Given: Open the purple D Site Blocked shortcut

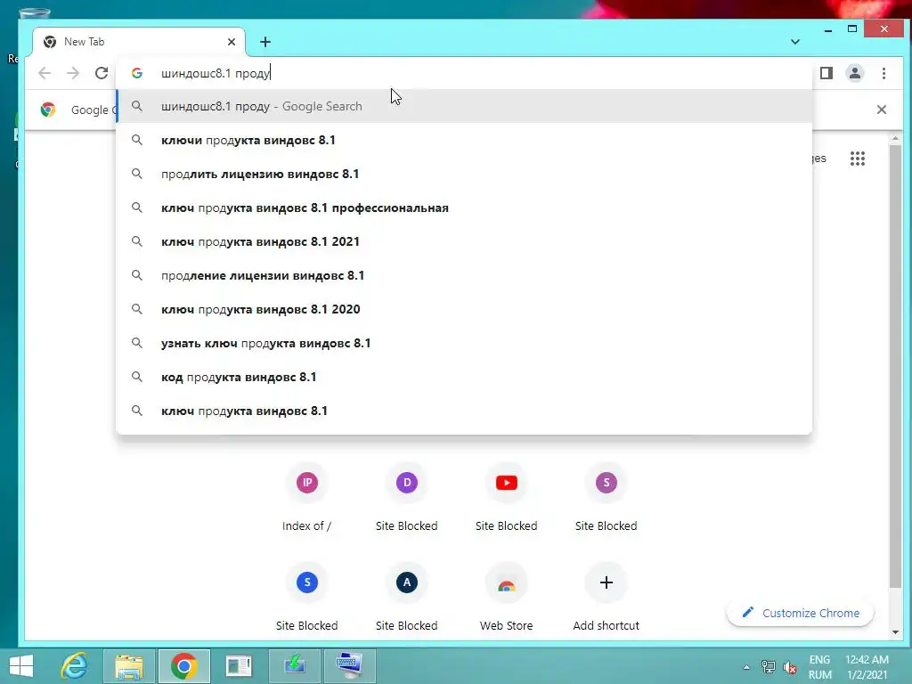Looking at the screenshot, I should point(406,498).
